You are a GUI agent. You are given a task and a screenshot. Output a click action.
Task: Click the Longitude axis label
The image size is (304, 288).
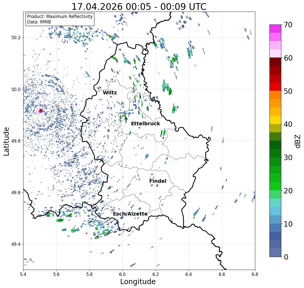[x=138, y=282]
